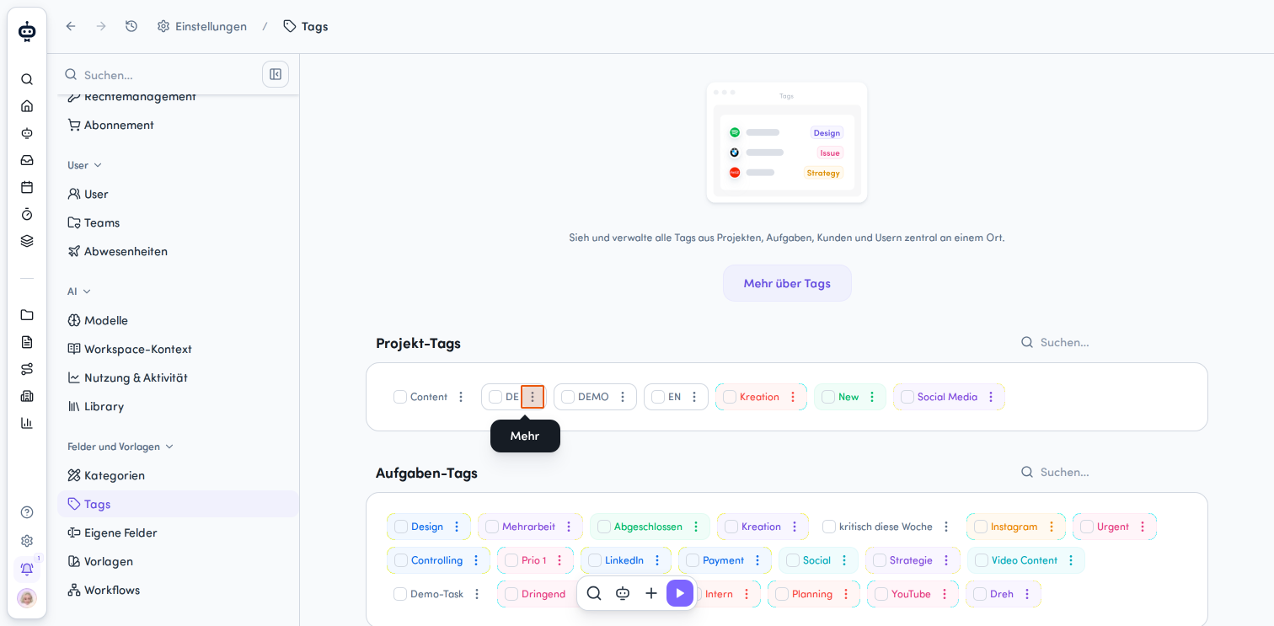This screenshot has height=626, width=1274.
Task: Click the stacked layers icon
Action: click(27, 241)
